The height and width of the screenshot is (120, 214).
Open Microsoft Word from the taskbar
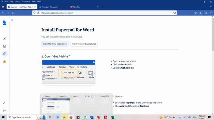point(92,117)
